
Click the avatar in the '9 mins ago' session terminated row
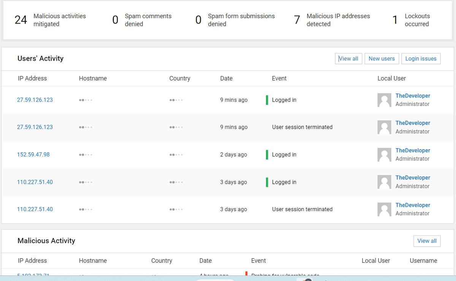(384, 127)
